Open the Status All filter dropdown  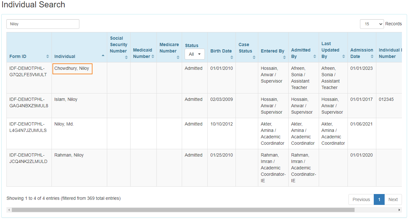pos(195,54)
